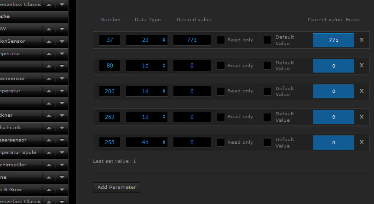Enable Default Value for parameter 252
The image size is (374, 204).
click(x=267, y=117)
